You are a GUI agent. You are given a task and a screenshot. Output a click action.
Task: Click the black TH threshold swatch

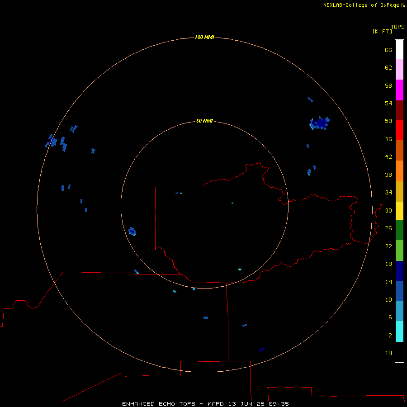[x=399, y=352]
